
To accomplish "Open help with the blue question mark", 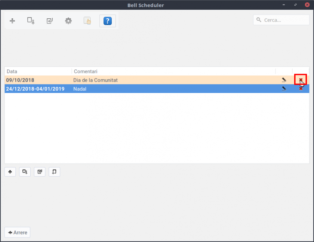I will click(x=107, y=21).
